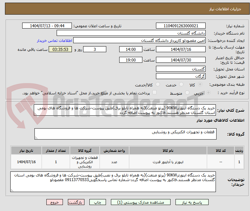Select the متوسط purchase type radio
The image size is (250, 211).
point(187,93)
